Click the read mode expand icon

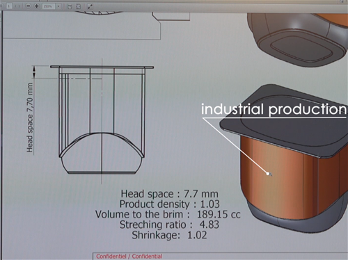click(x=90, y=6)
